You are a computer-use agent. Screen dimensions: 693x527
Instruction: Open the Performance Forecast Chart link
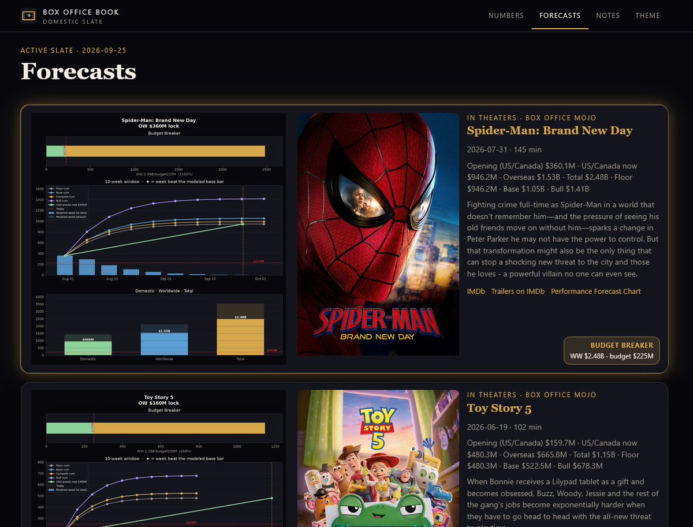596,291
